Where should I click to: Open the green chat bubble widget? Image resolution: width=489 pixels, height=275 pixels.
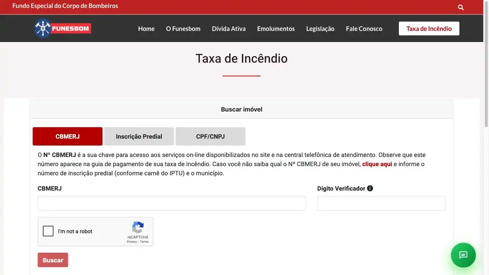click(463, 255)
